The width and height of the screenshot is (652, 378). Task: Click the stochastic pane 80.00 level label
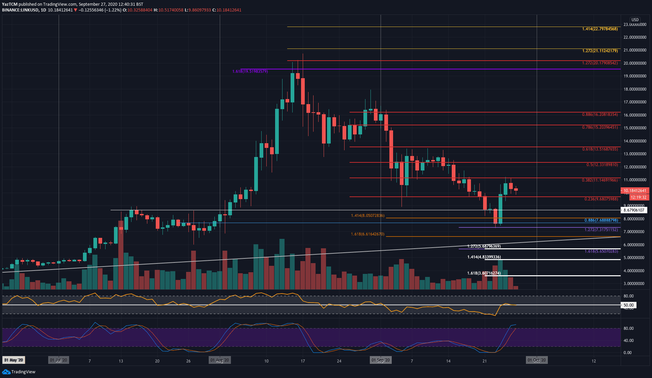coord(628,328)
